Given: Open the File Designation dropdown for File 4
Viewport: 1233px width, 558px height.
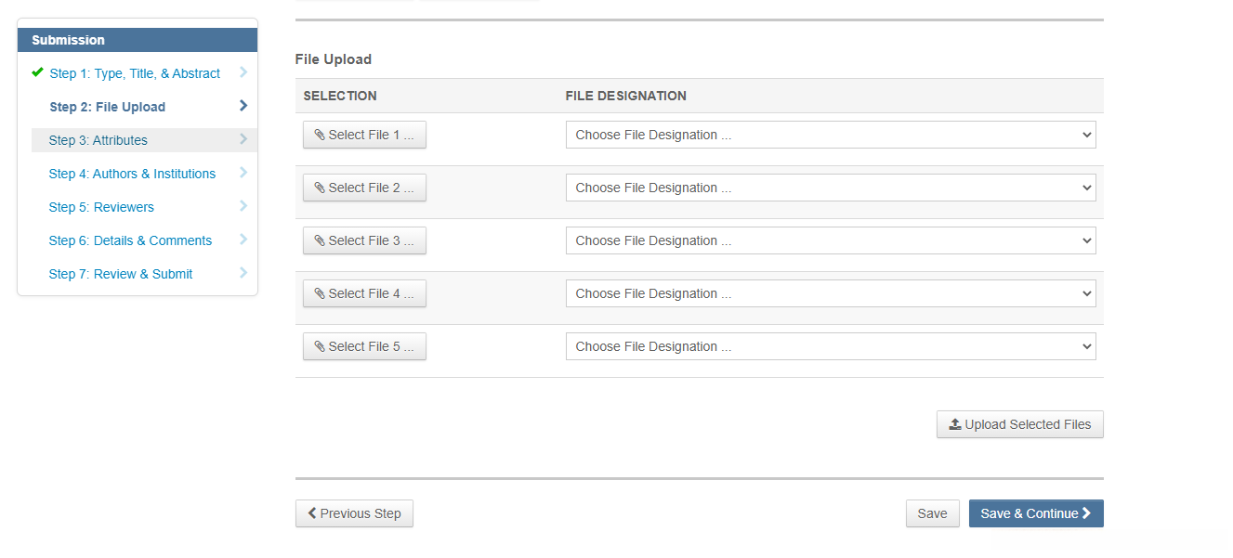Looking at the screenshot, I should coord(830,294).
